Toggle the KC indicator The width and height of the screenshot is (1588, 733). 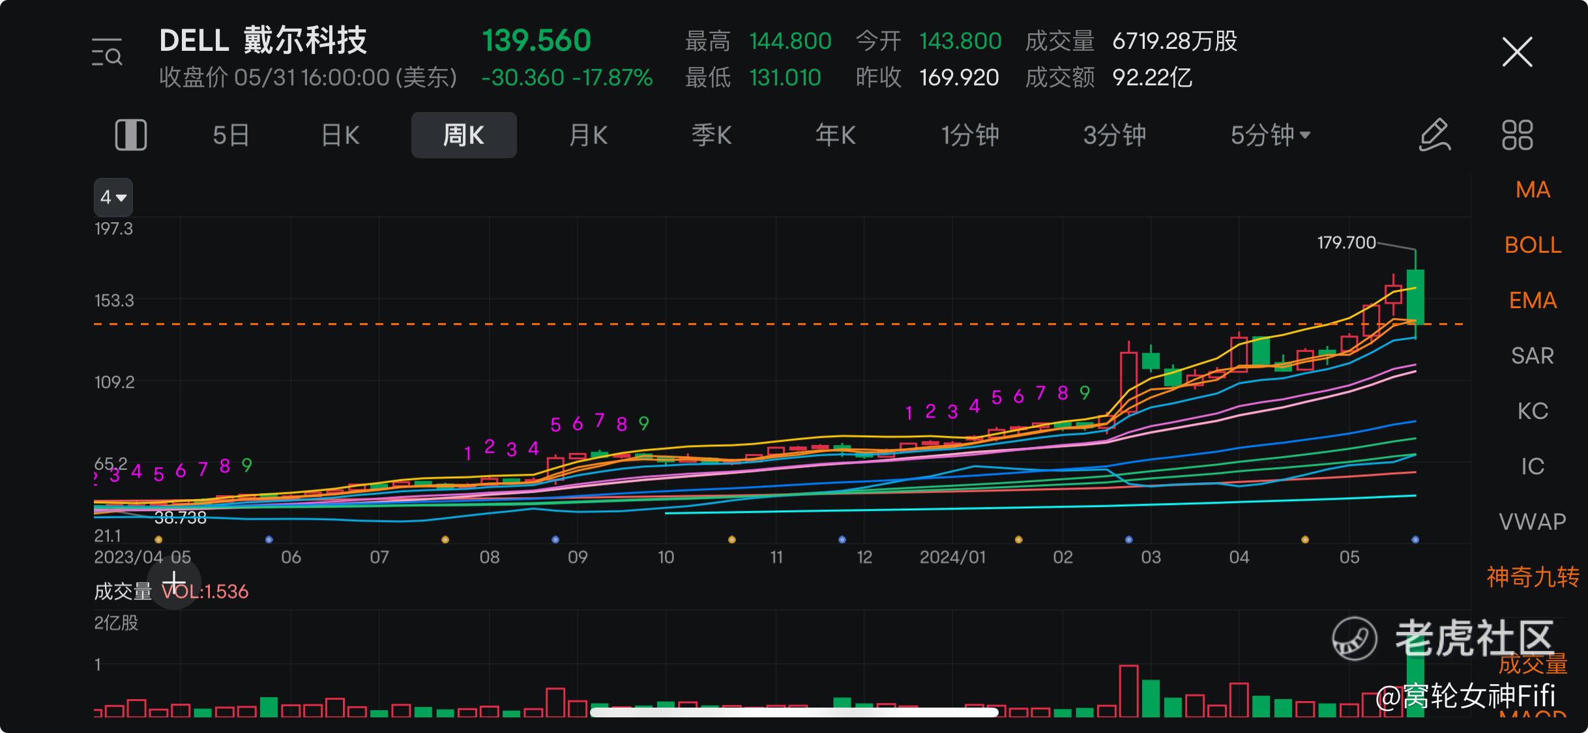click(x=1533, y=411)
